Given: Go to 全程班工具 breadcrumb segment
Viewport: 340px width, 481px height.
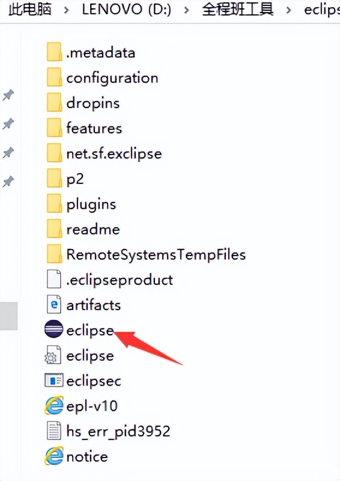Looking at the screenshot, I should (237, 10).
